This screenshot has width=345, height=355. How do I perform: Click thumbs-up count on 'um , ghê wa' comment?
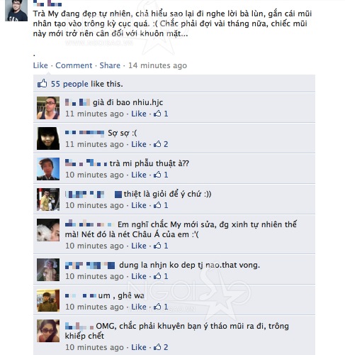[x=161, y=307]
